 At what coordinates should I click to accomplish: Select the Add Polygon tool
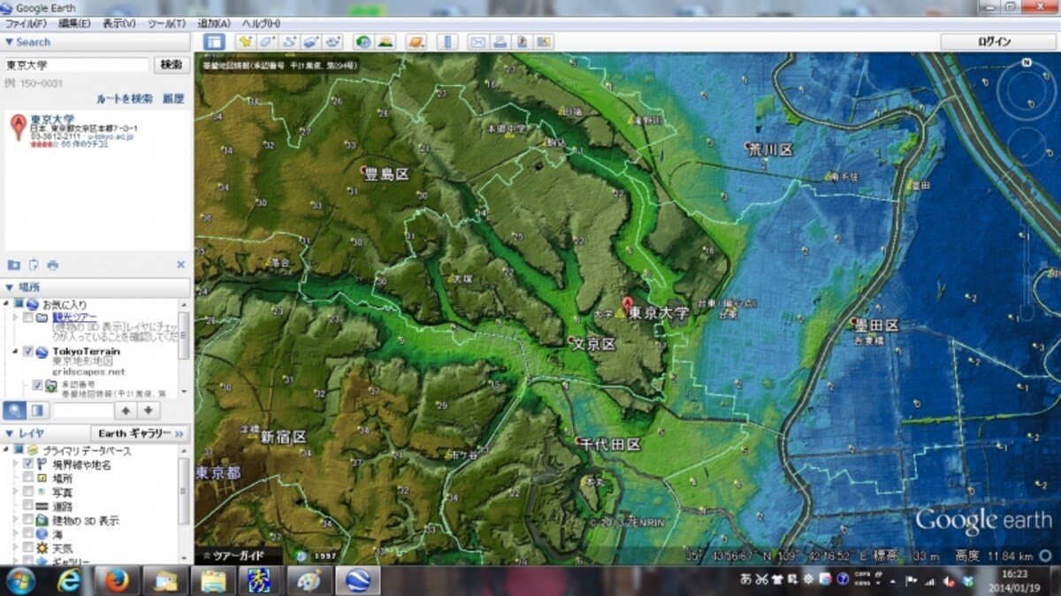(x=267, y=42)
